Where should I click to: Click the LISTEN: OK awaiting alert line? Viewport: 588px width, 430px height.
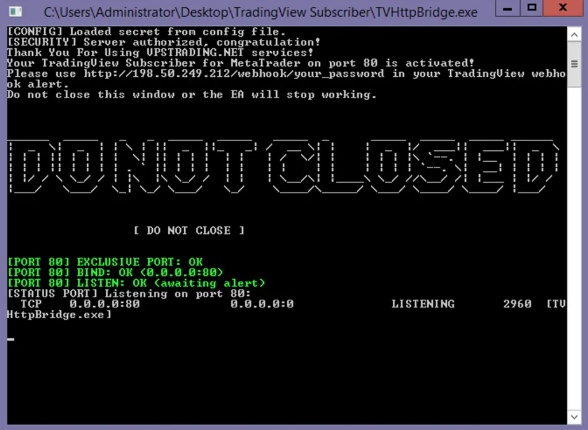[x=137, y=283]
